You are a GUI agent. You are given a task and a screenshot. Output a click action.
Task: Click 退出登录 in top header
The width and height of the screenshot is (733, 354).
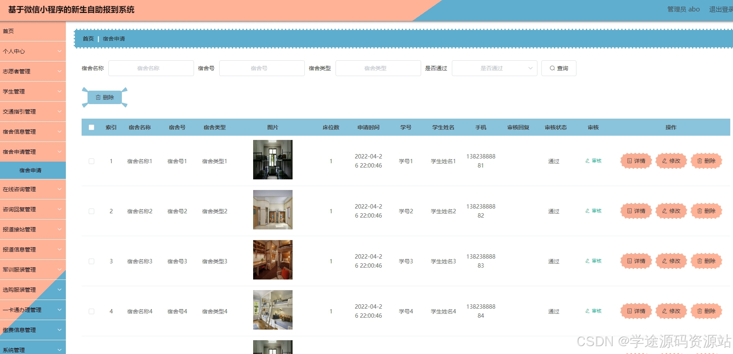click(721, 9)
